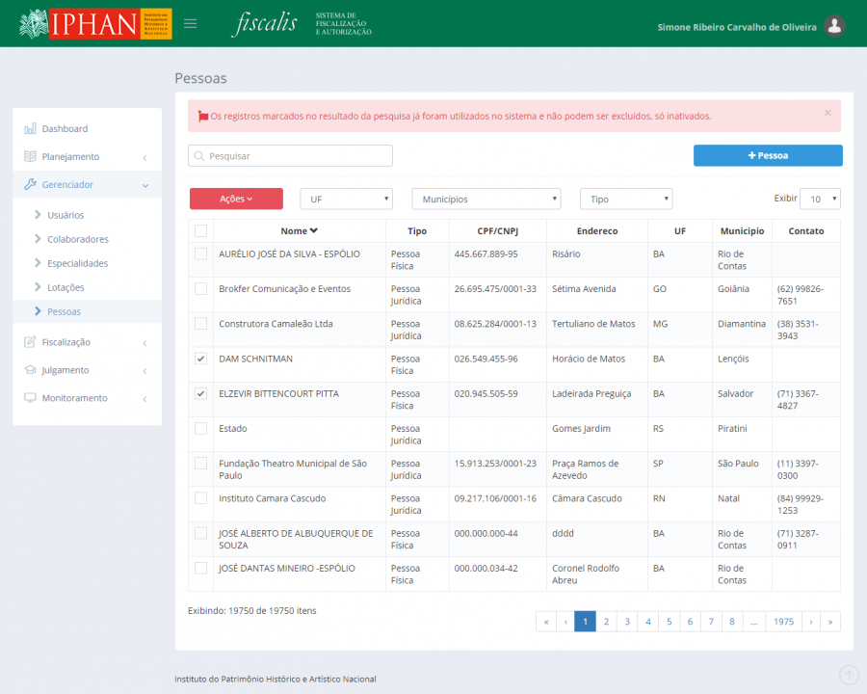Click the Fiscalização edit icon in sidebar

click(30, 342)
